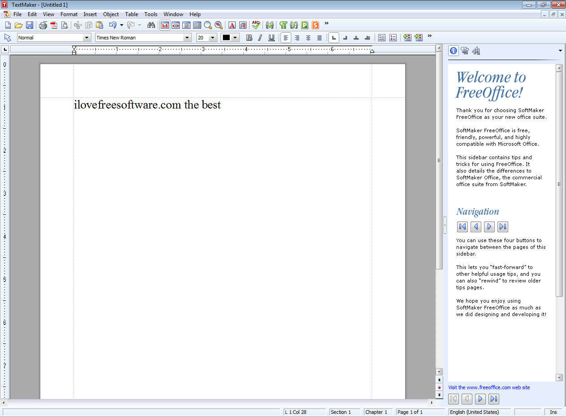Open the Normal paragraph style dropdown
566x417 pixels.
86,38
